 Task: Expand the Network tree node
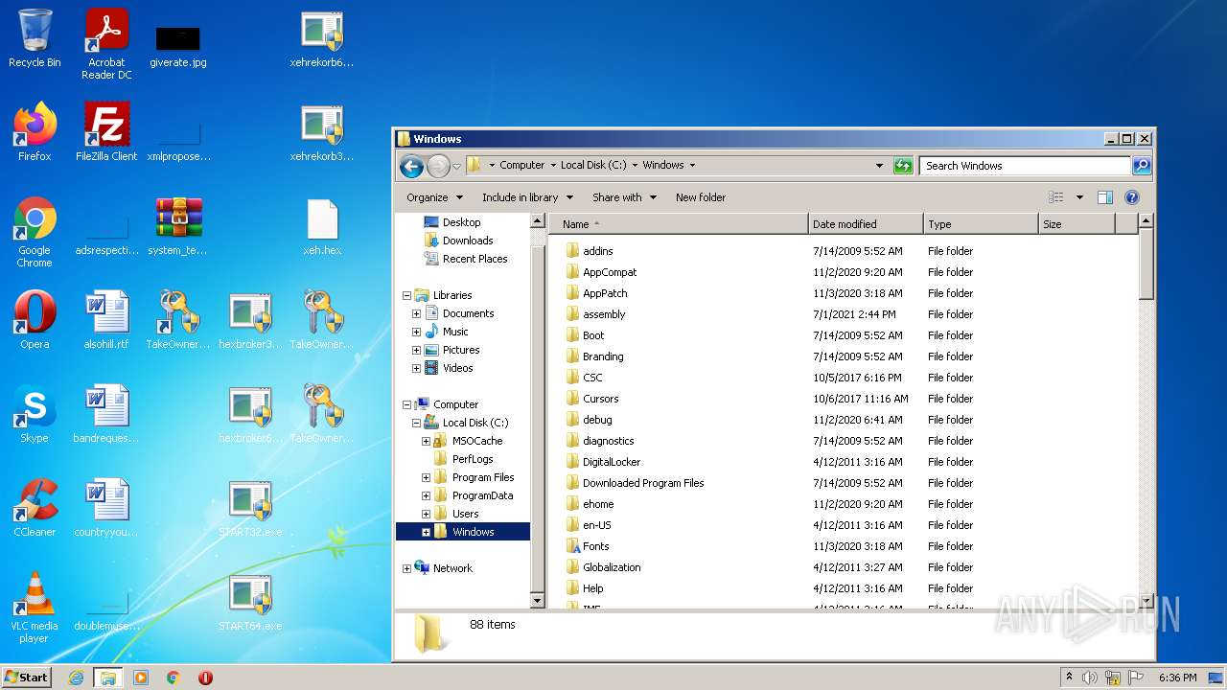point(407,568)
